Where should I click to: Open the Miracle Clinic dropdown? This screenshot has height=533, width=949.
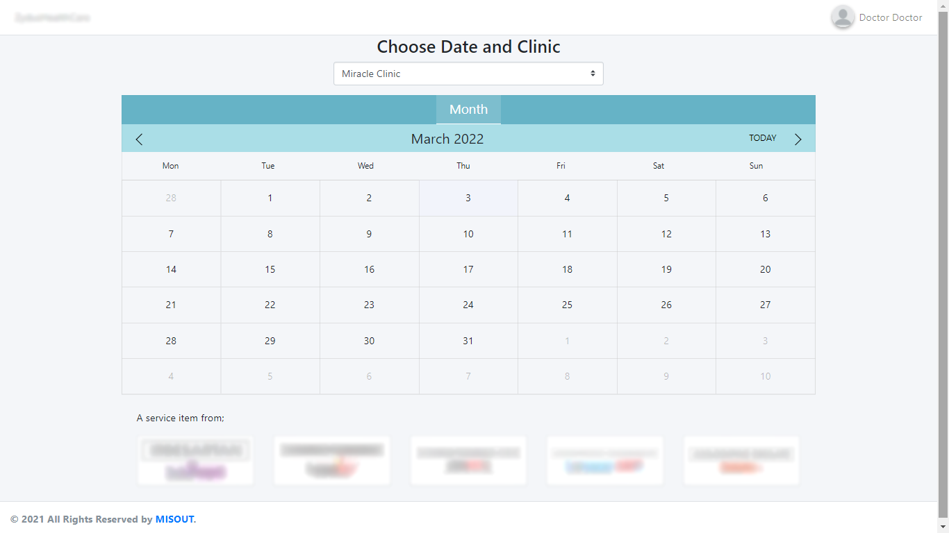468,74
